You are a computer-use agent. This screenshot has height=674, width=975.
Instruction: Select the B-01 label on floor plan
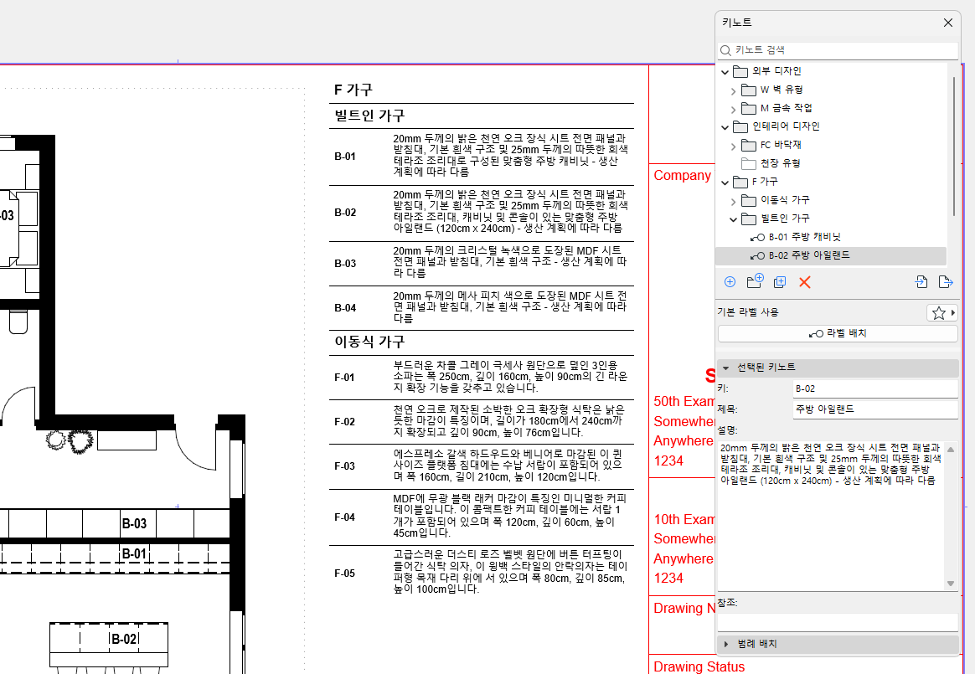click(134, 553)
